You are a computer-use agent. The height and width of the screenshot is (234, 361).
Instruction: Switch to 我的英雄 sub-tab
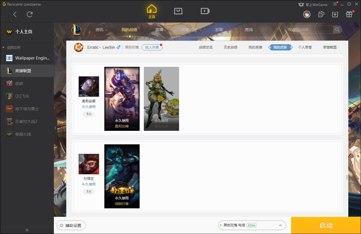255,47
